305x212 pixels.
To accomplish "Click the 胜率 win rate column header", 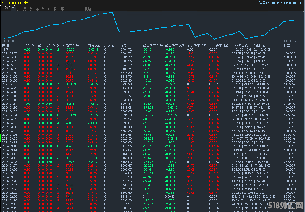I will click(287, 46).
